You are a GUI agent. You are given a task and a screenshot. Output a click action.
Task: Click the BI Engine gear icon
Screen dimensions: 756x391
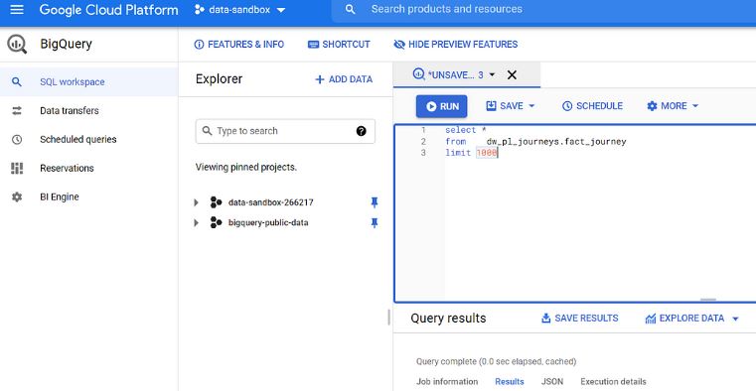tap(17, 196)
